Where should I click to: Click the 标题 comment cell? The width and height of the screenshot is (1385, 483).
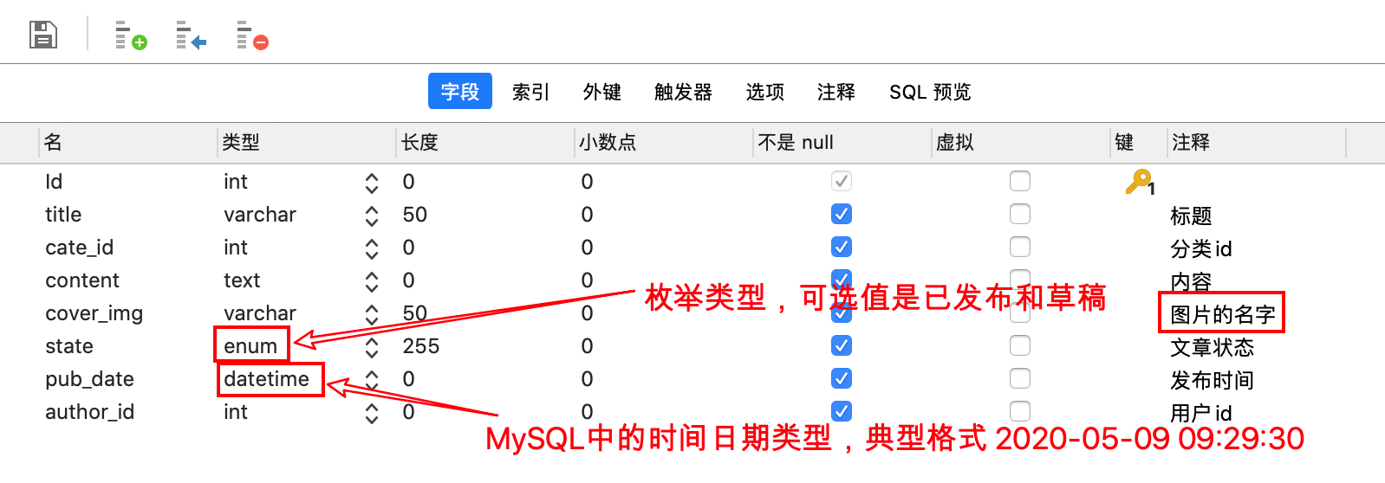coord(1191,216)
